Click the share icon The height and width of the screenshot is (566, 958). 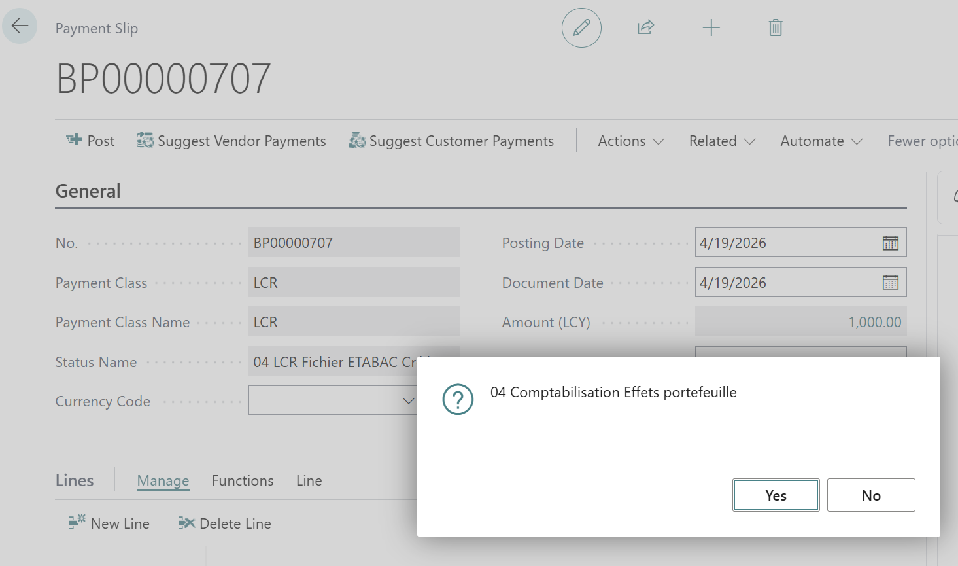(645, 27)
